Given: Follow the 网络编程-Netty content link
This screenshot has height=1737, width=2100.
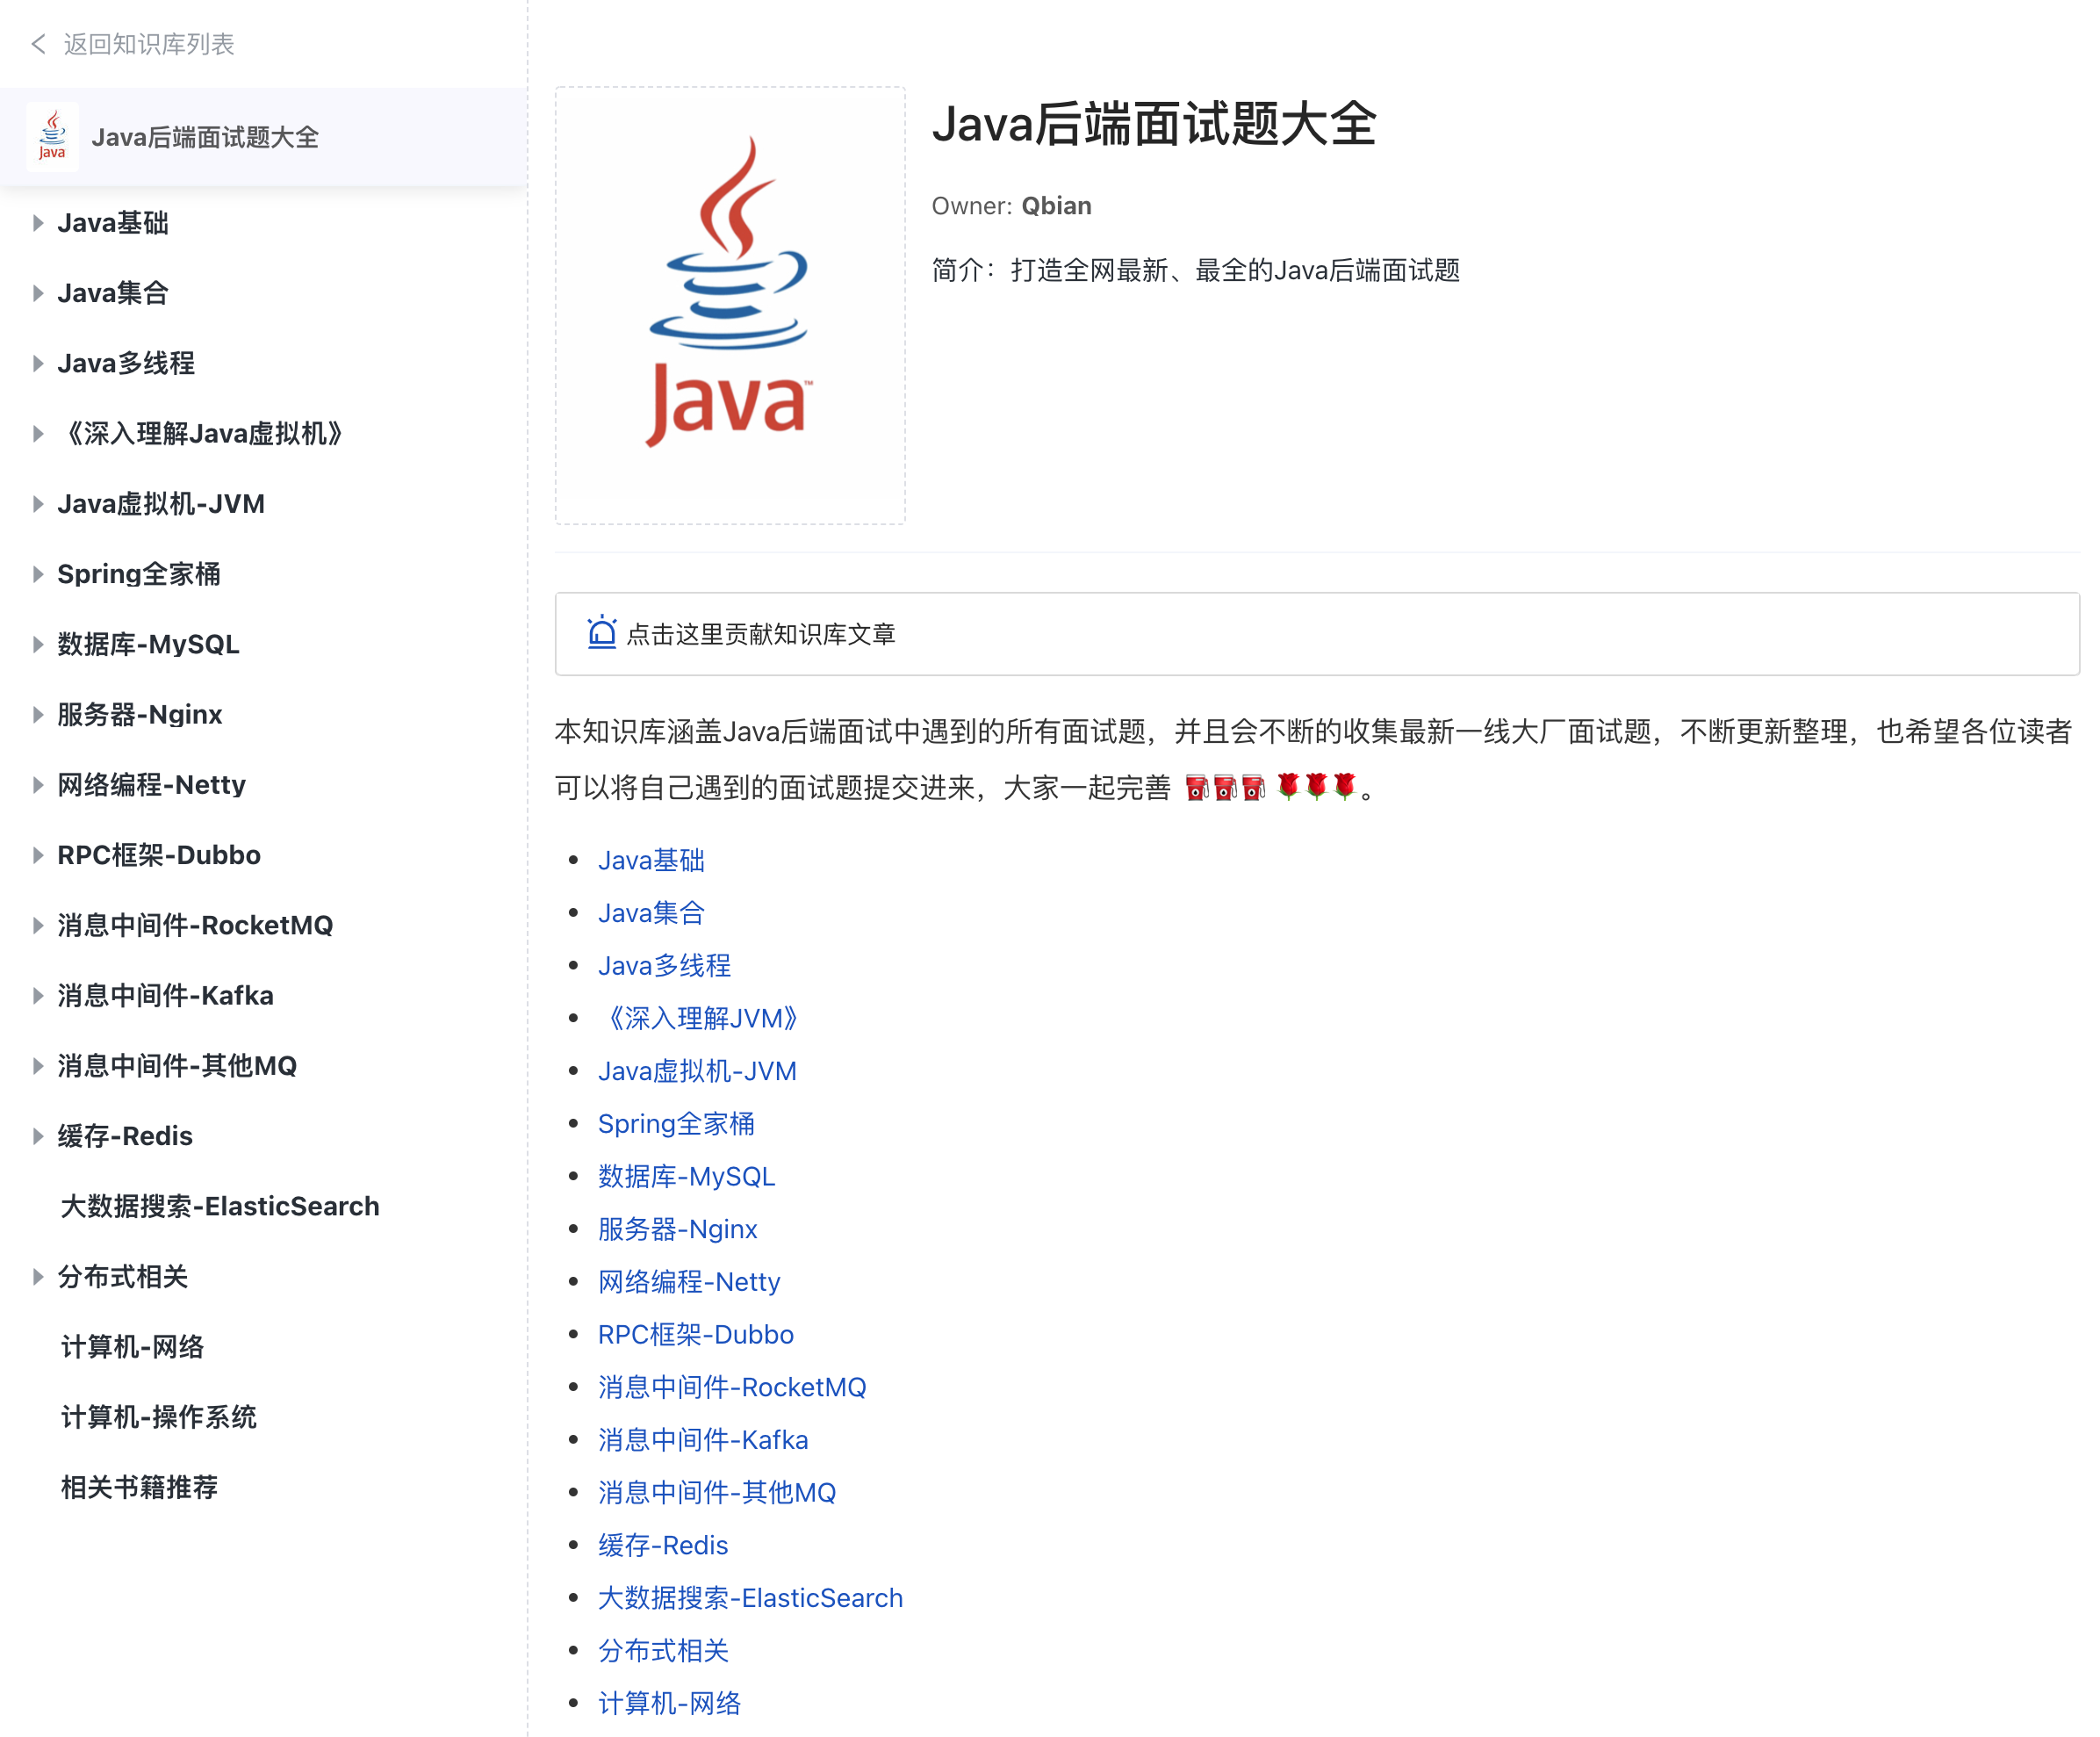Looking at the screenshot, I should tap(689, 1281).
